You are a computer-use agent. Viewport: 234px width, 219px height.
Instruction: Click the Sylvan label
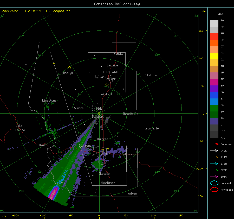100,77
